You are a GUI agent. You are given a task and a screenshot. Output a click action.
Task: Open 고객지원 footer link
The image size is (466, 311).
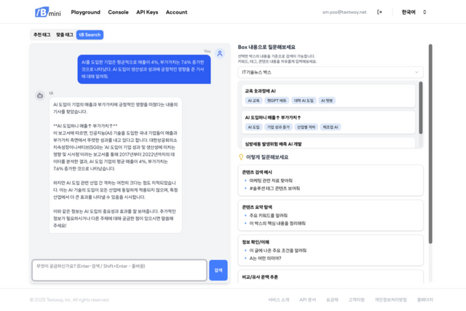pos(356,299)
